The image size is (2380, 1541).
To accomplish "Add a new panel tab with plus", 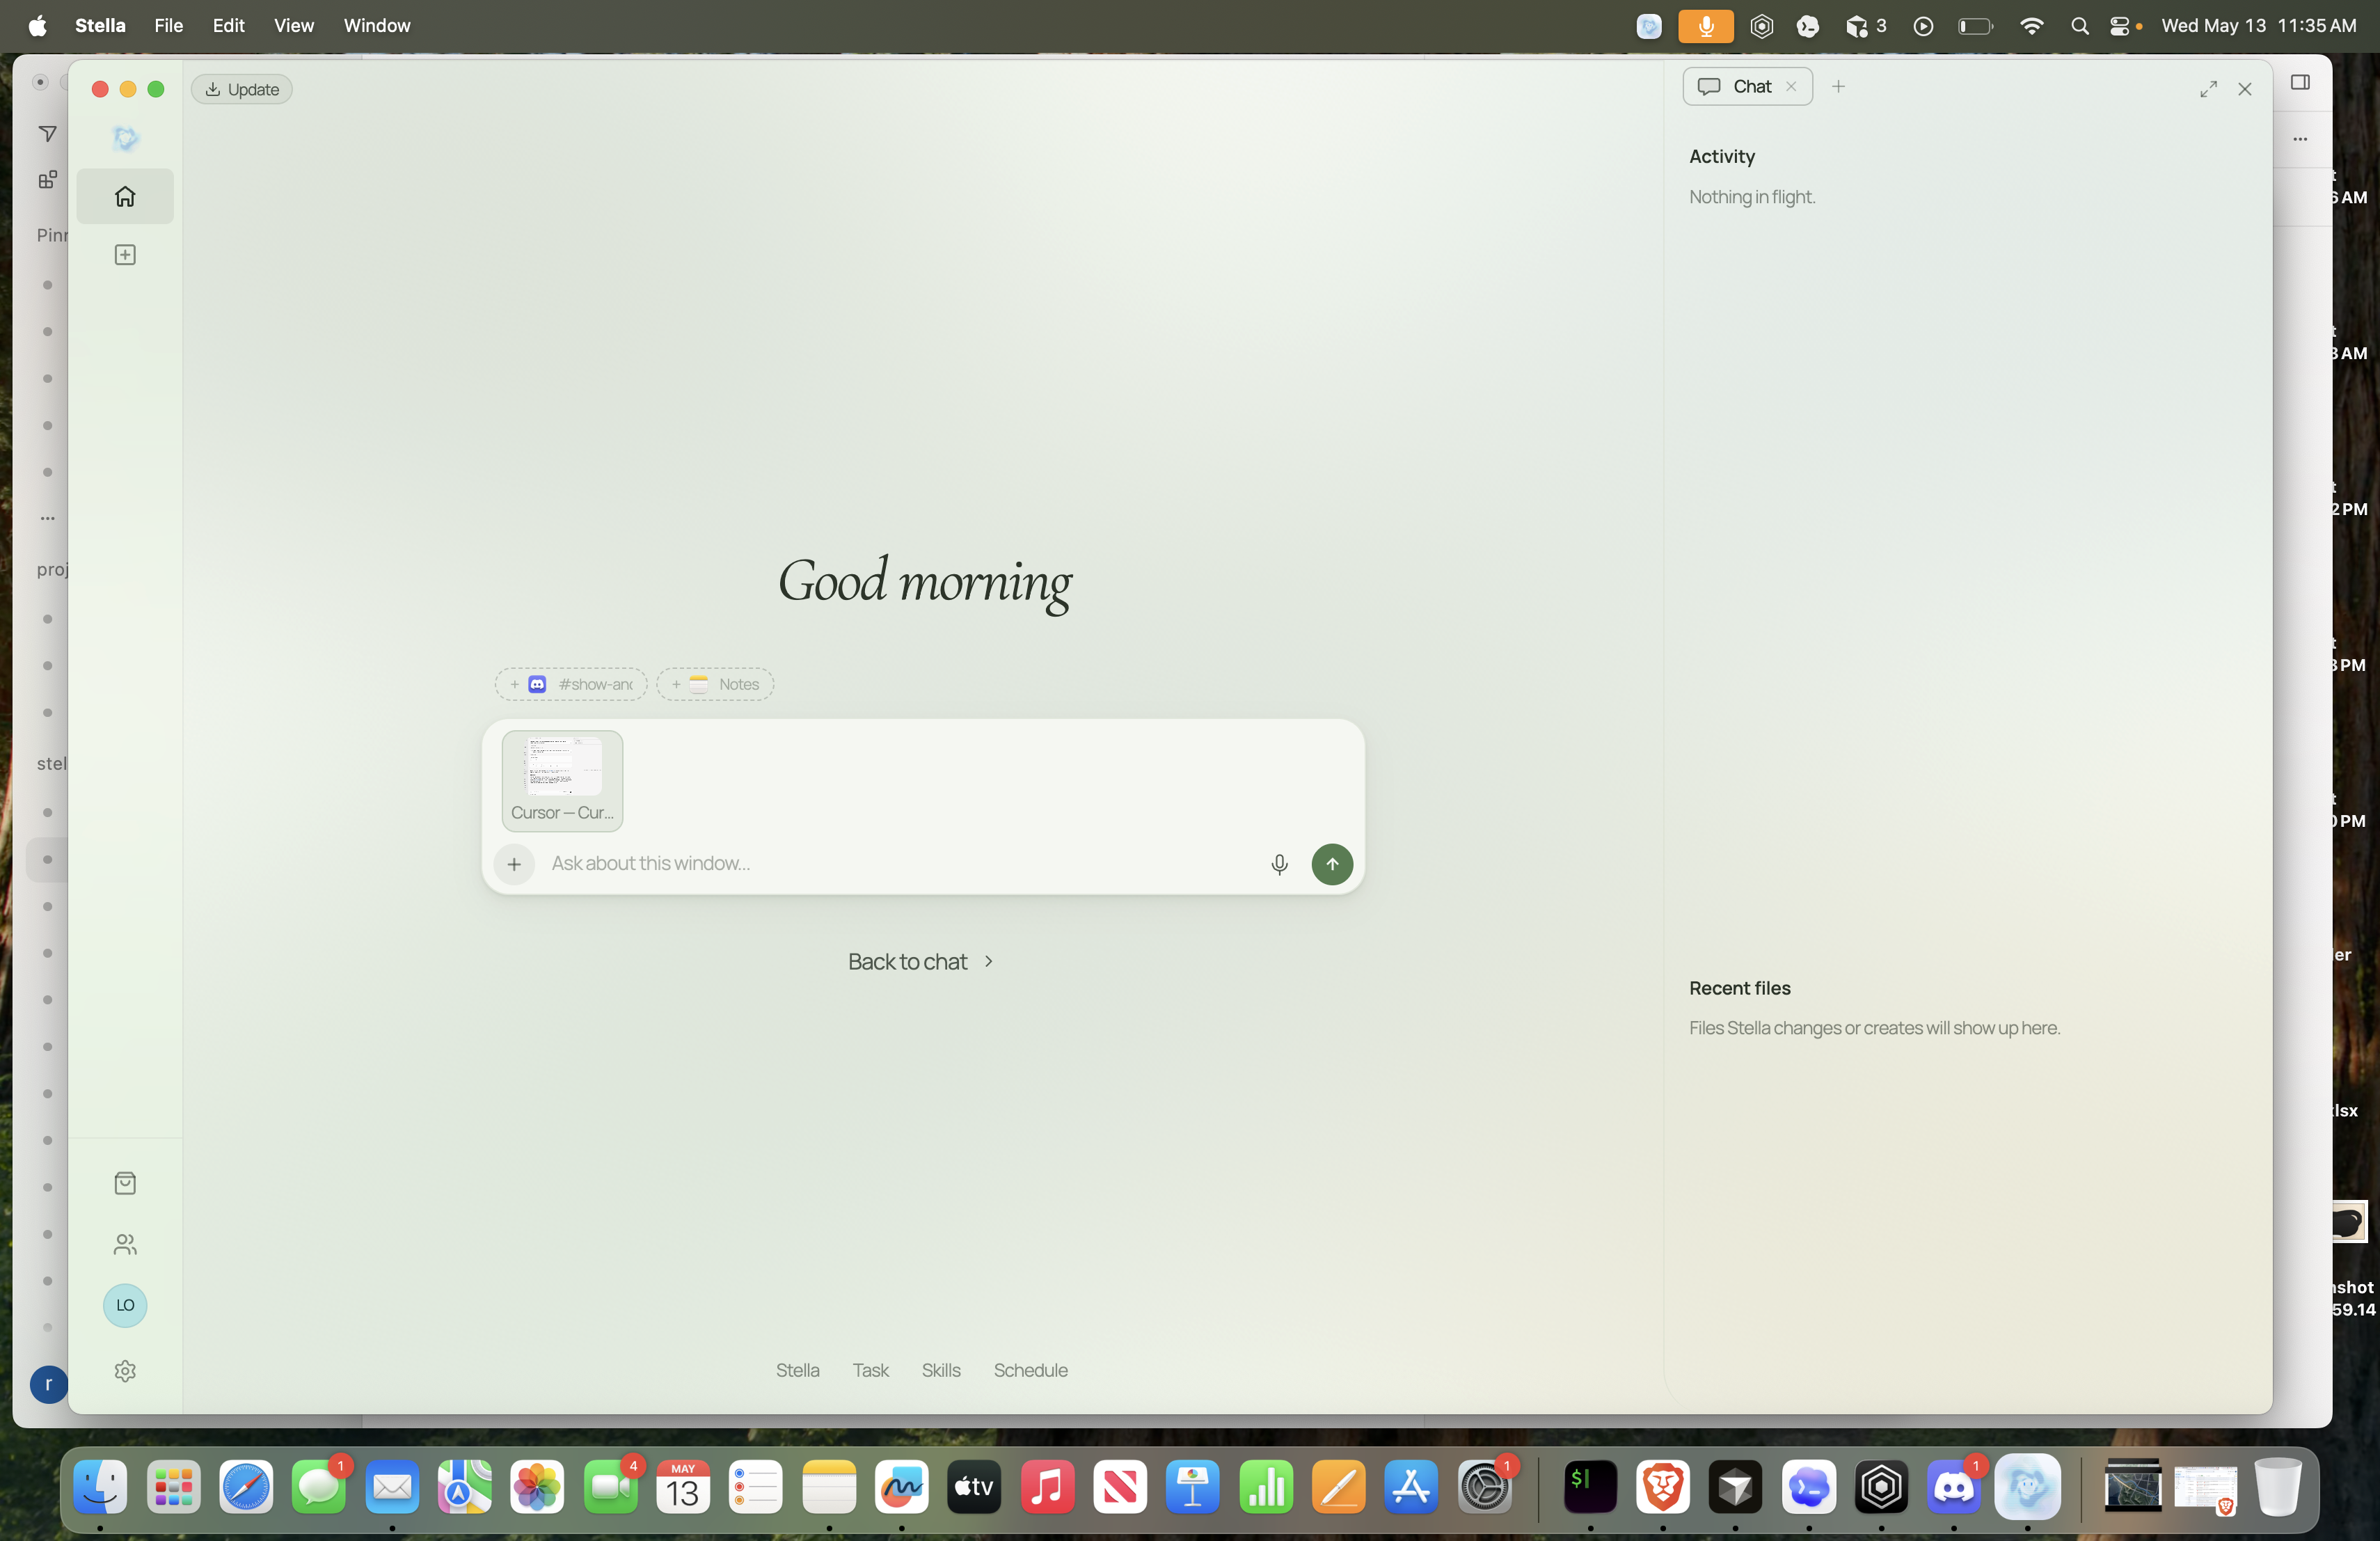I will pyautogui.click(x=1838, y=87).
